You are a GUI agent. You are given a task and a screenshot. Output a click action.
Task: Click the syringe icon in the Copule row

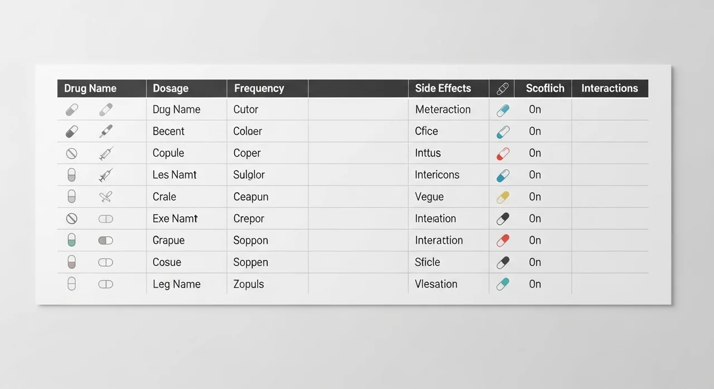[x=105, y=153]
